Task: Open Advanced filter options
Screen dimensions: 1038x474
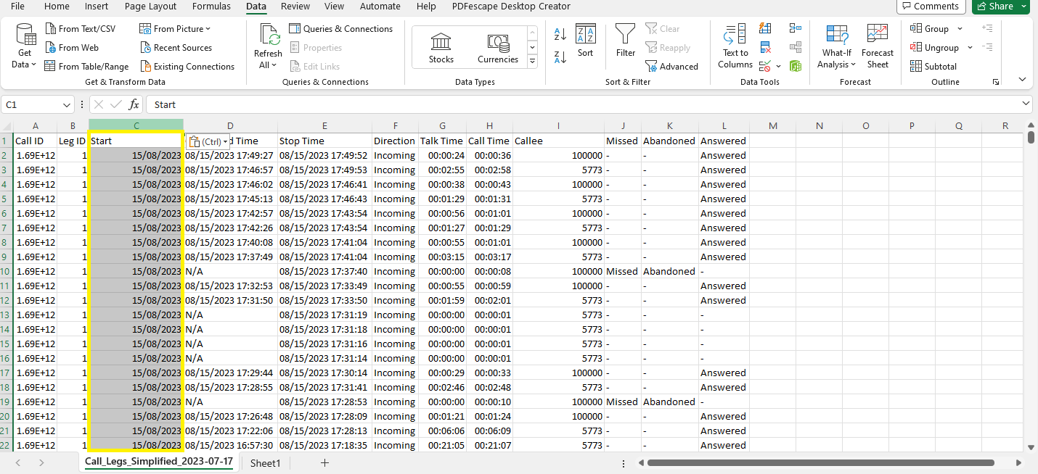Action: click(671, 67)
